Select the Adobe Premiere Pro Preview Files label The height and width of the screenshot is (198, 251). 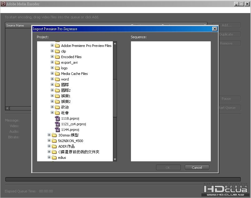coord(86,46)
